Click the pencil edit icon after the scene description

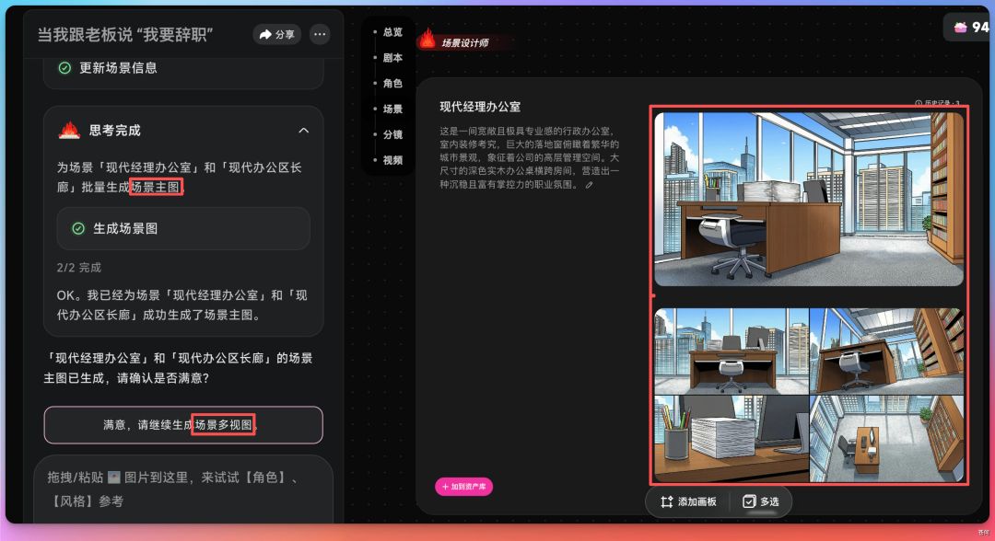[x=588, y=184]
